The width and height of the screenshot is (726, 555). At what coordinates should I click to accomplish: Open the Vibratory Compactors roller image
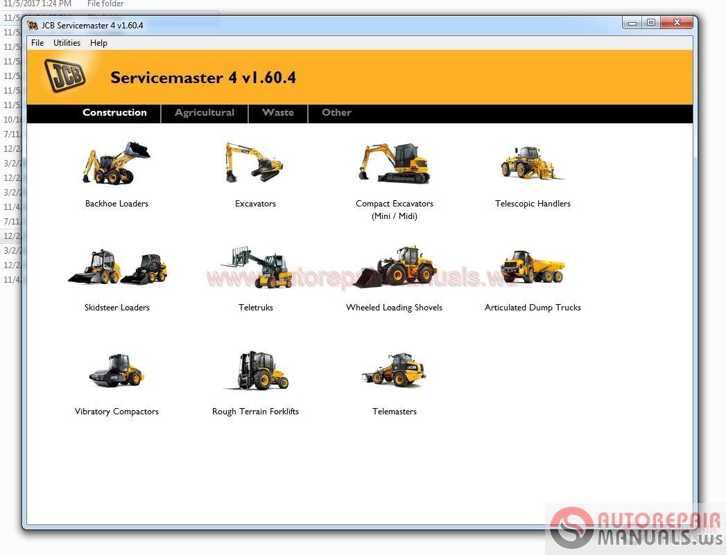(116, 371)
